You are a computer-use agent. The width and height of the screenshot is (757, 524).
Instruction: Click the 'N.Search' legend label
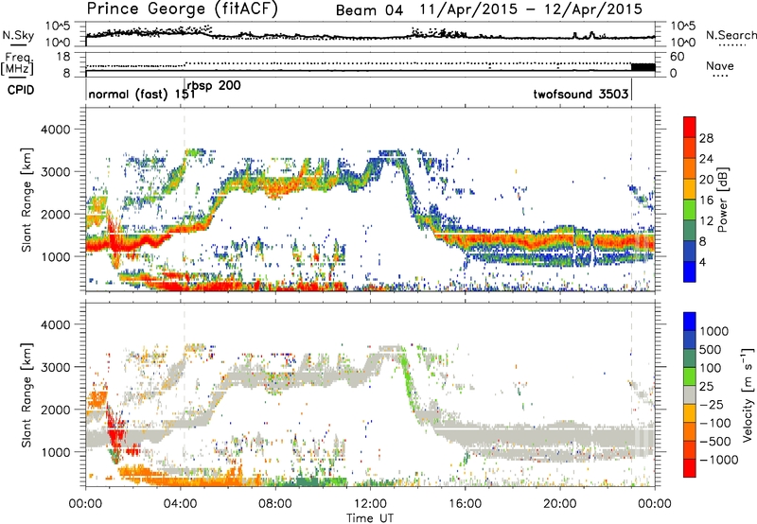coord(731,35)
